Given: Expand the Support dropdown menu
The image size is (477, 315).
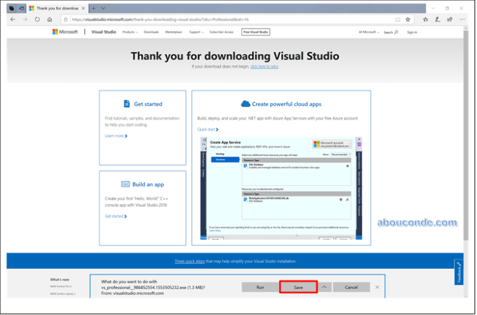Looking at the screenshot, I should (x=196, y=31).
